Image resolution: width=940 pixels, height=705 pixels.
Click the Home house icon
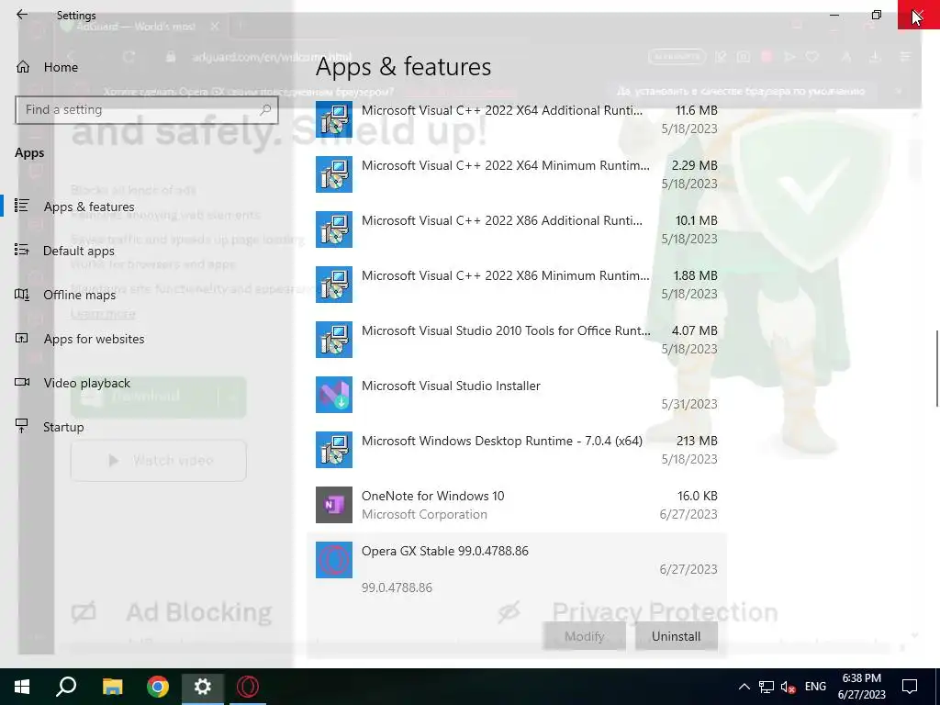tap(23, 66)
